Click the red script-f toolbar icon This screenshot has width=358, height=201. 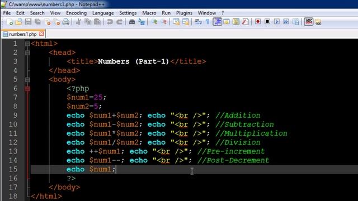245,22
